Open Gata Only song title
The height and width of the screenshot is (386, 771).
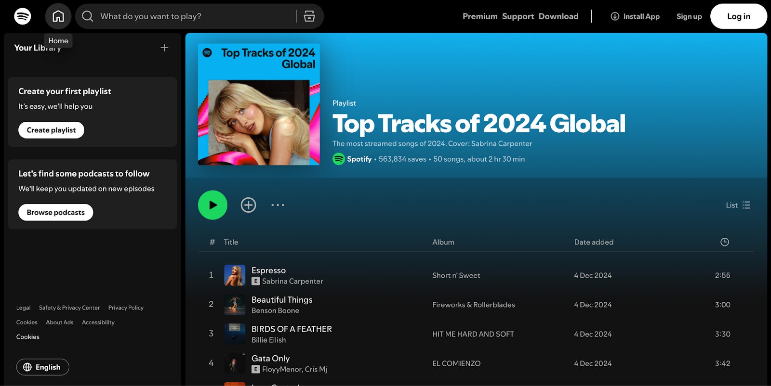[270, 359]
